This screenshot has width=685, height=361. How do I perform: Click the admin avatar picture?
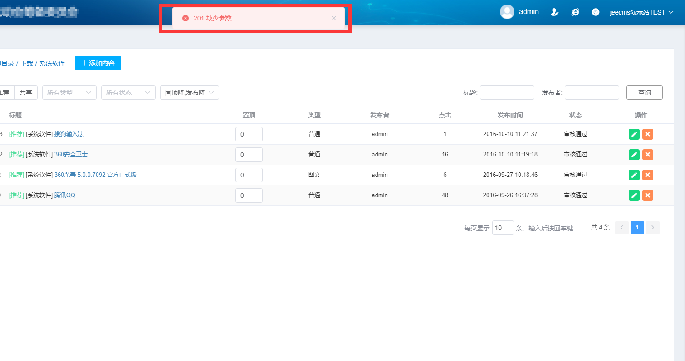507,12
